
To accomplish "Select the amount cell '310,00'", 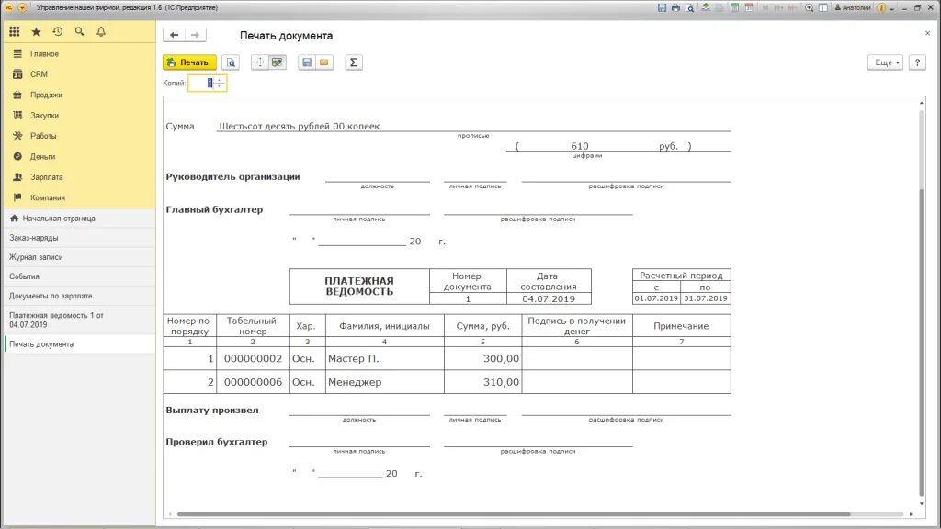I will [x=483, y=382].
